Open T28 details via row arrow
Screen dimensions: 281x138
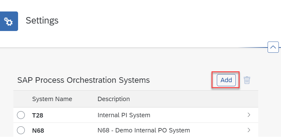[249, 115]
